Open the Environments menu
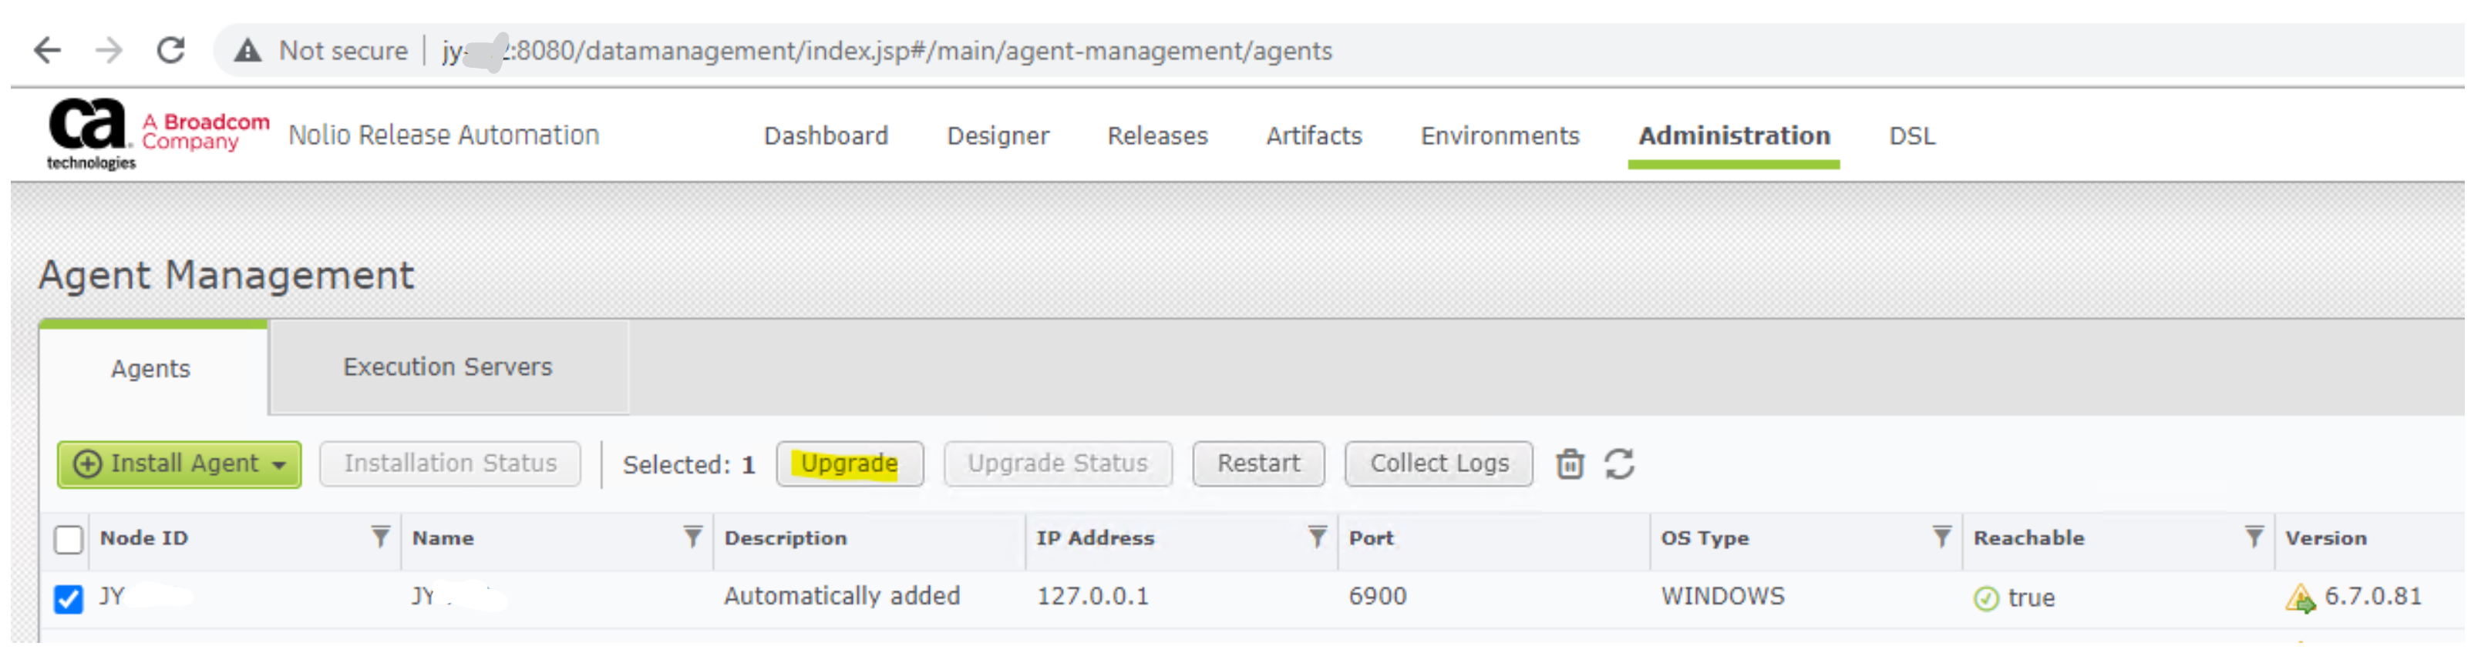 [x=1500, y=136]
